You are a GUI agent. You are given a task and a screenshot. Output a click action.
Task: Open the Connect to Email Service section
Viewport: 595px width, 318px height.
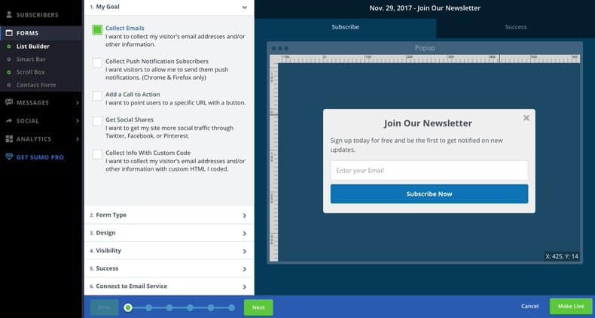pyautogui.click(x=169, y=286)
